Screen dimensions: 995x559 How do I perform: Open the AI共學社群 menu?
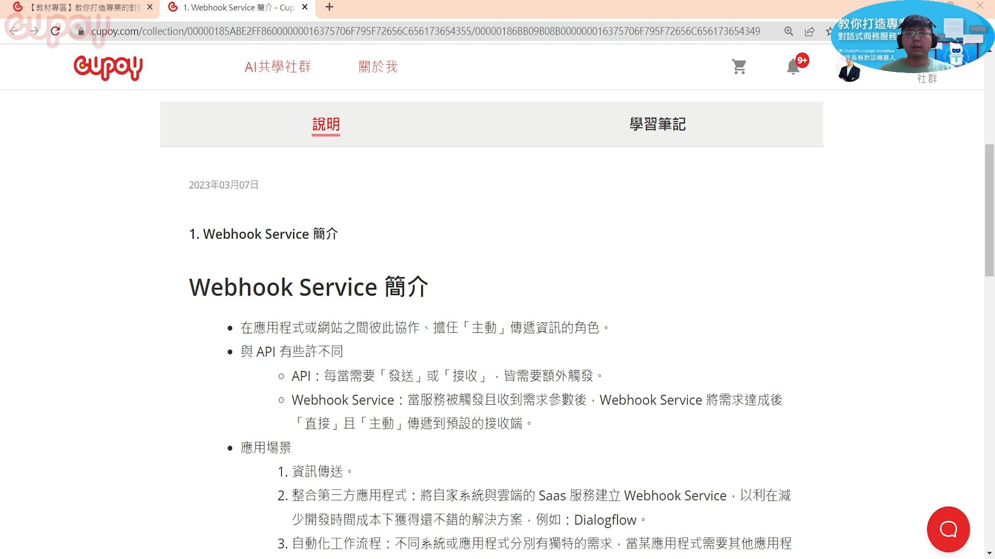point(278,67)
